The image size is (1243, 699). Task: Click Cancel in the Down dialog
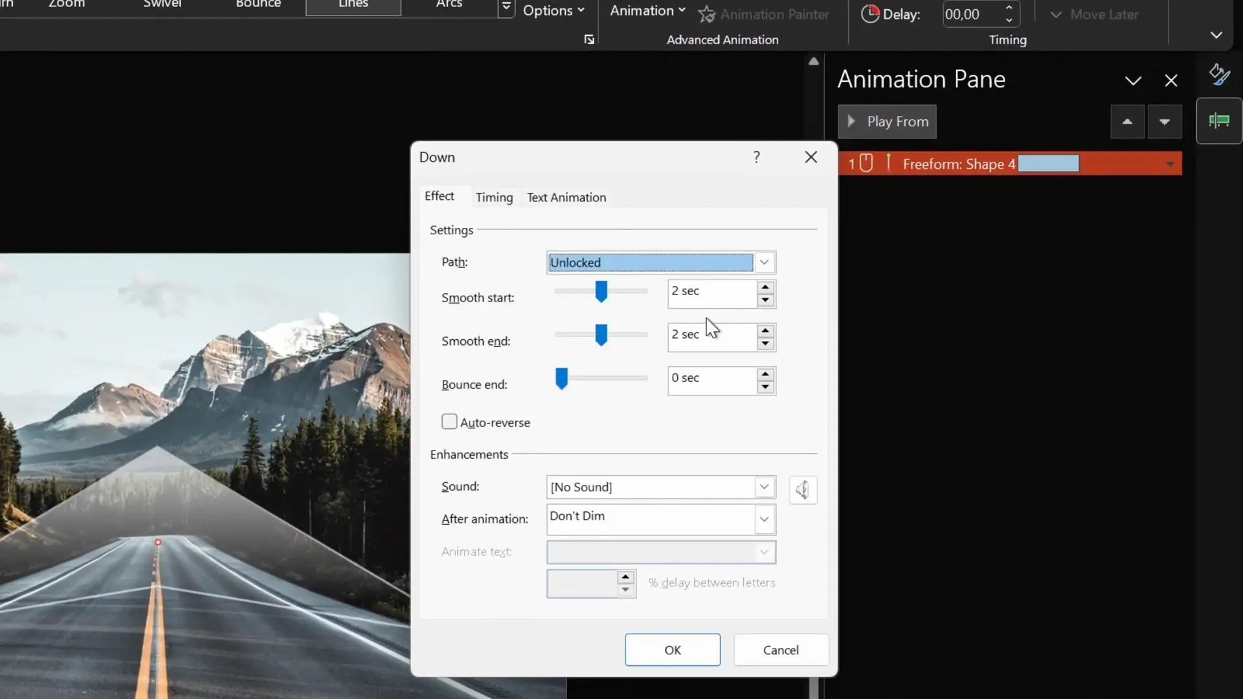781,650
